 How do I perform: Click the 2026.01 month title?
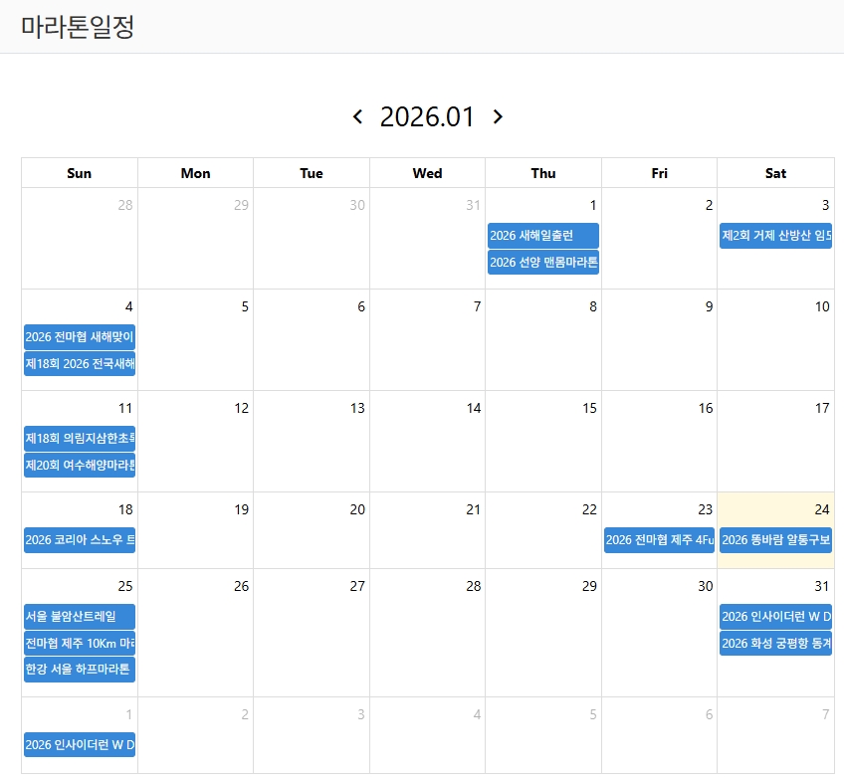click(427, 117)
